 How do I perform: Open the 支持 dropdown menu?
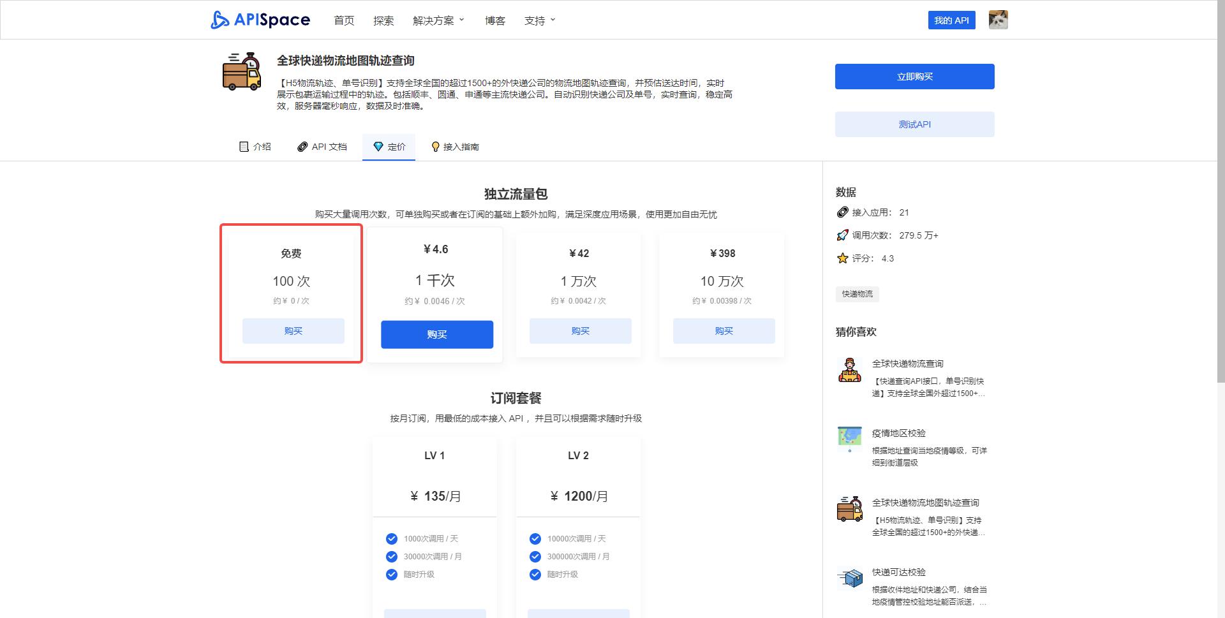tap(536, 20)
